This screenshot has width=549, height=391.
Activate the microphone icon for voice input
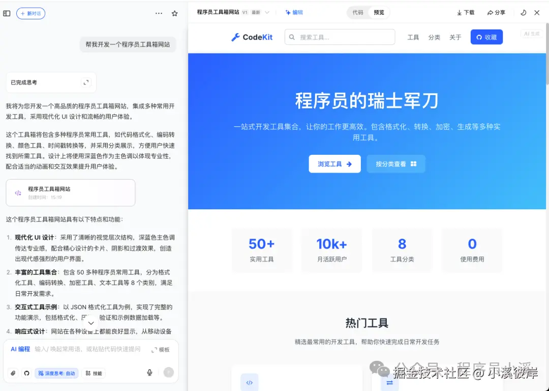(149, 373)
